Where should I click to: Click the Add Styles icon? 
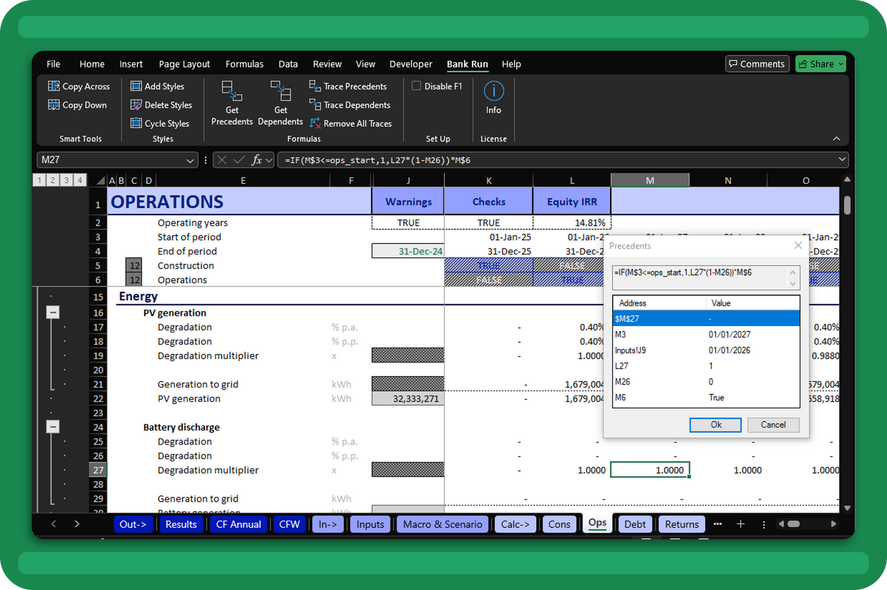(x=136, y=86)
